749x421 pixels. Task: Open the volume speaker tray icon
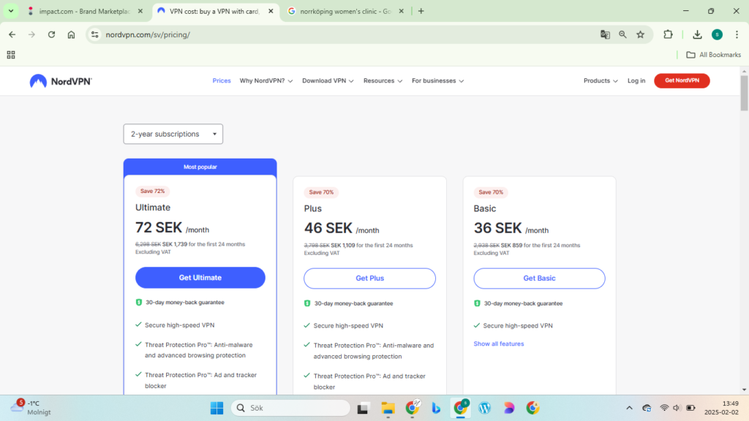pyautogui.click(x=677, y=408)
